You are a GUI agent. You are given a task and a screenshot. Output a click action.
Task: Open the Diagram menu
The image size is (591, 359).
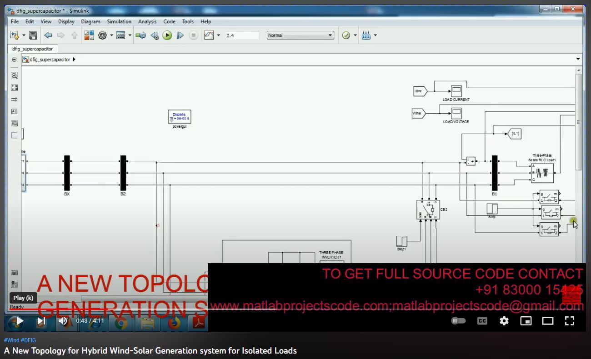click(x=91, y=21)
